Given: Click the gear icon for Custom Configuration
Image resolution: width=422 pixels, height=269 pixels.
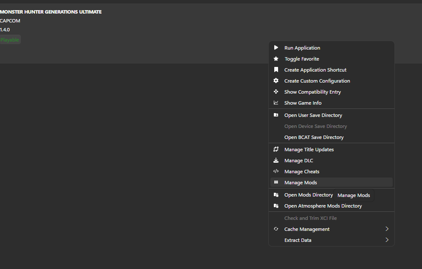Looking at the screenshot, I should tap(276, 80).
